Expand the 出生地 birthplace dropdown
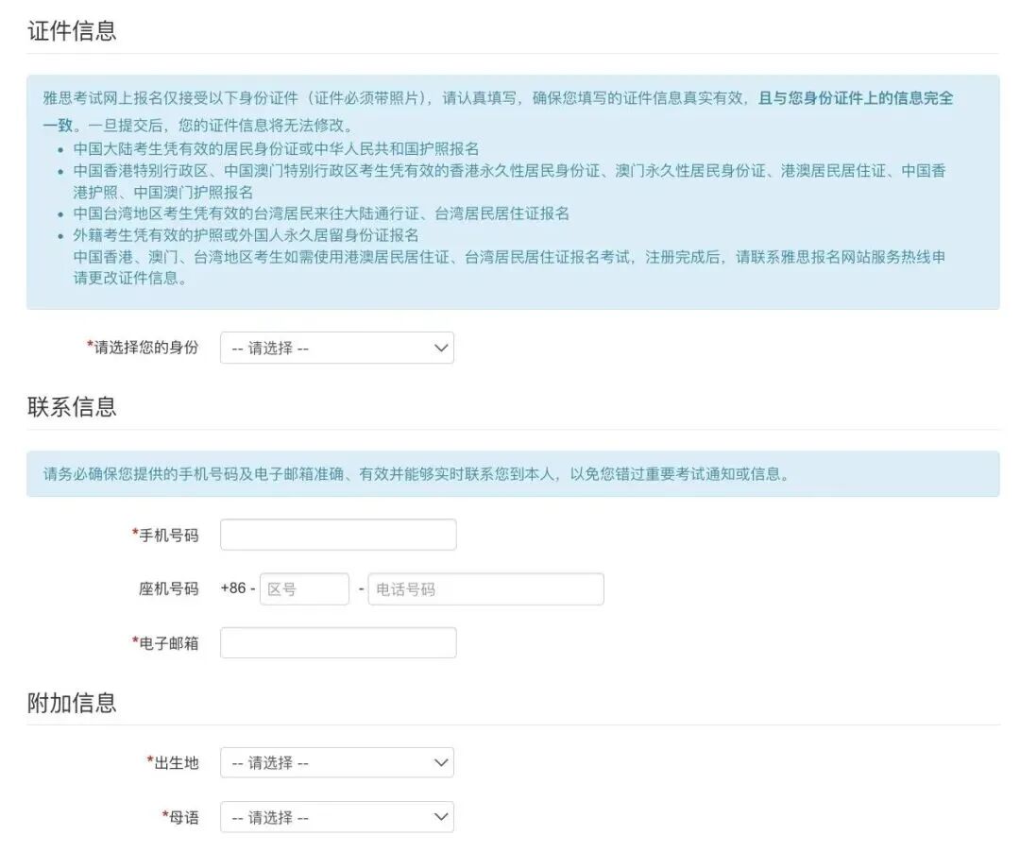 pyautogui.click(x=335, y=762)
